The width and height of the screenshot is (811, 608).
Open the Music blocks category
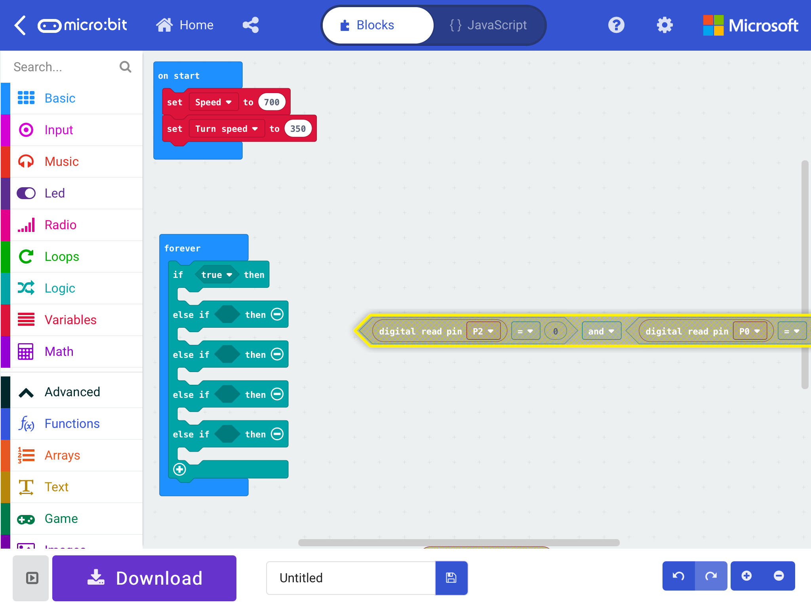61,161
